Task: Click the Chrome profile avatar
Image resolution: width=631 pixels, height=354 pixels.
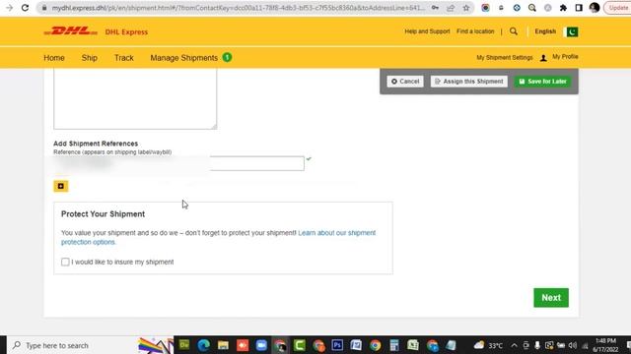Action: coord(595,8)
